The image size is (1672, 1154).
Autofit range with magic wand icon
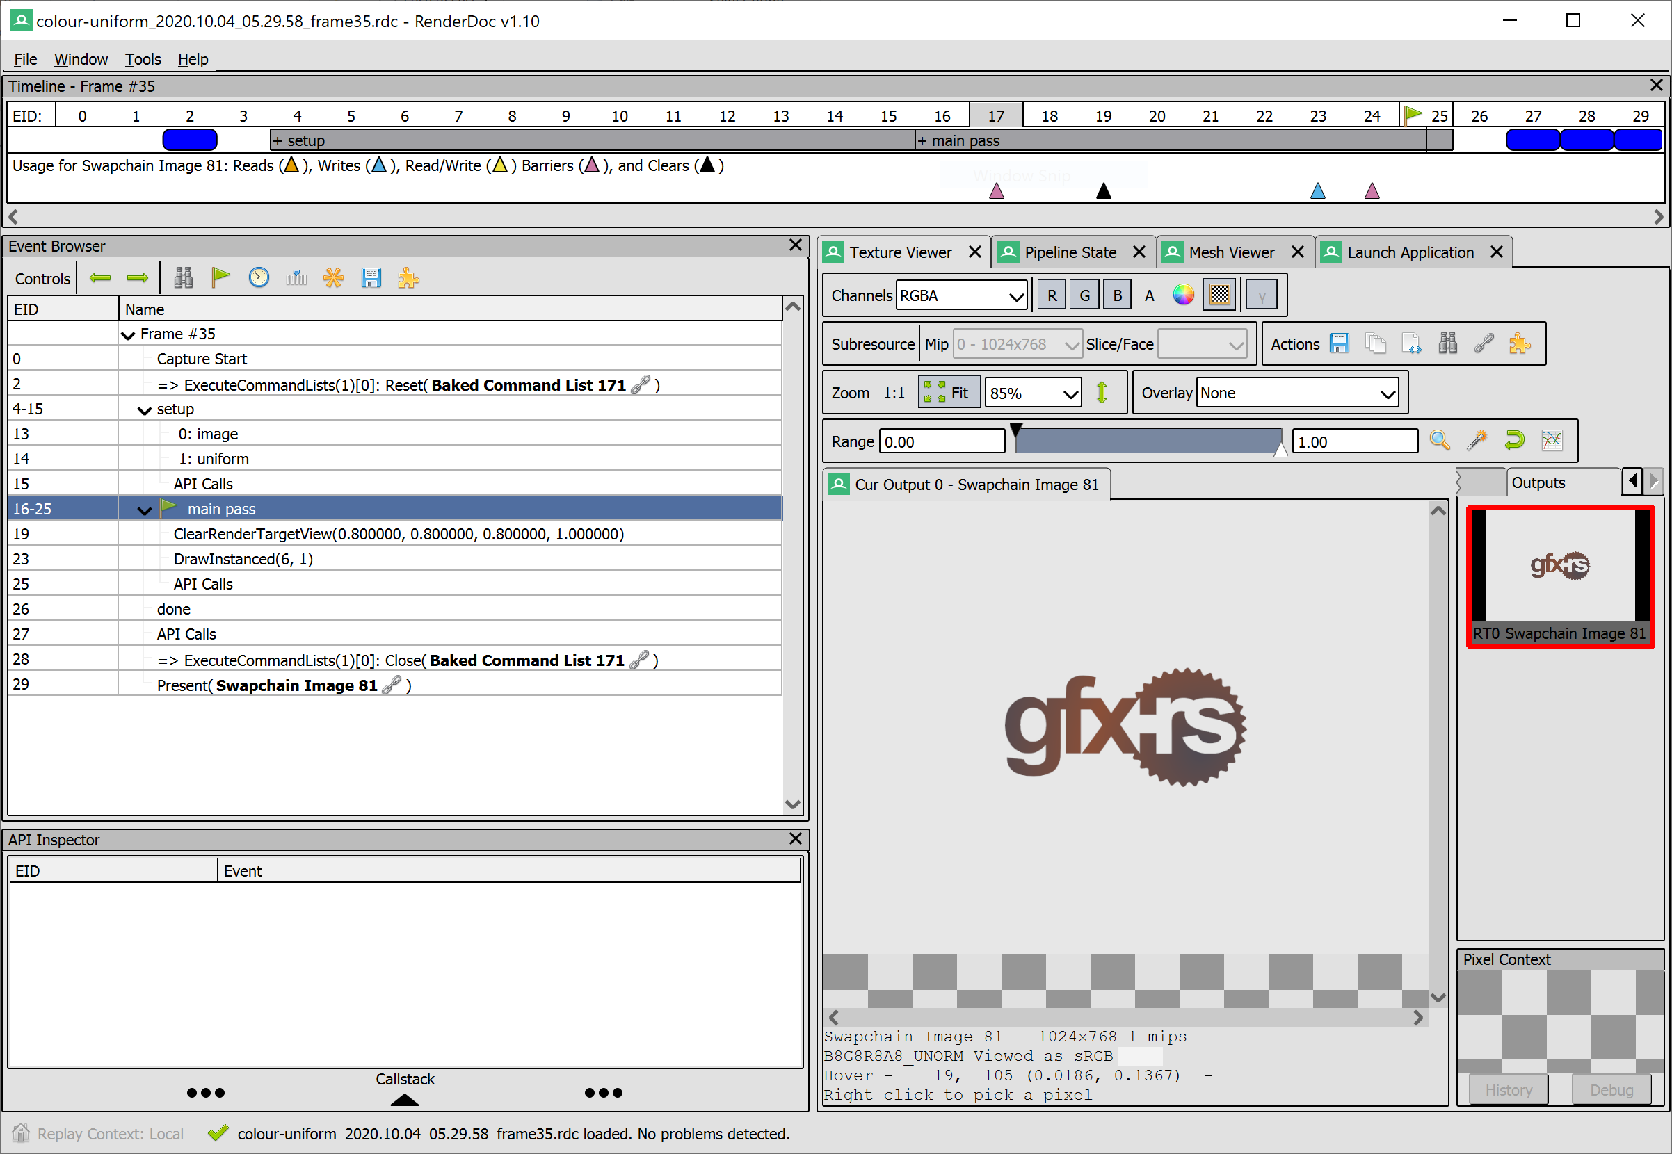pos(1477,440)
